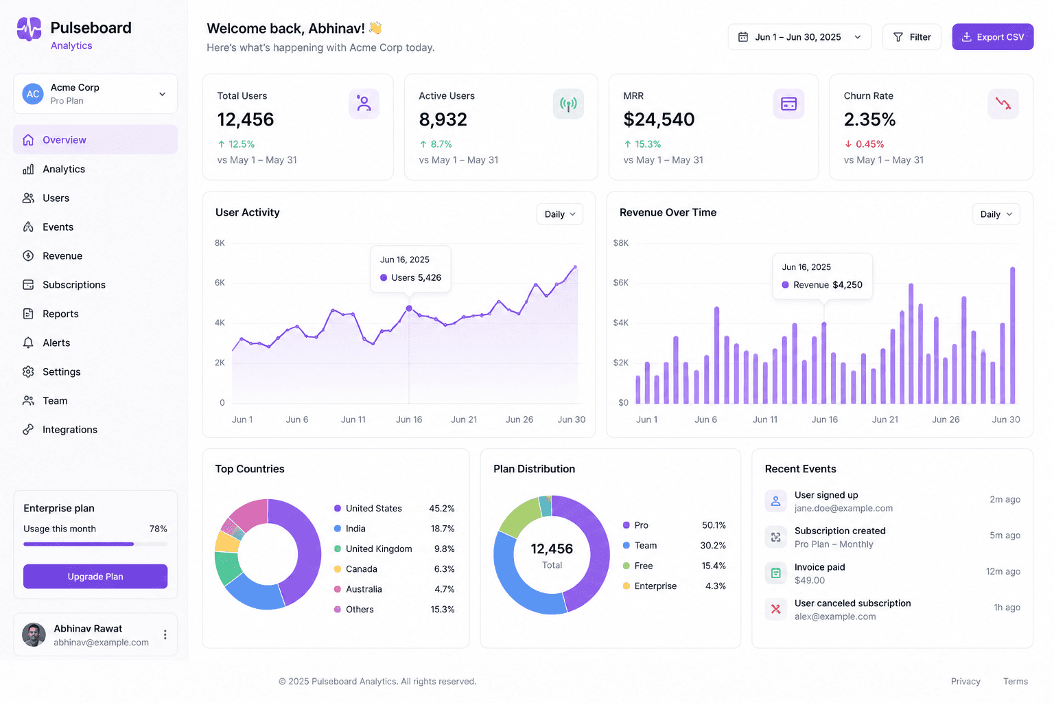Click the Settings gear icon
Viewport: 1054px width, 703px height.
(28, 371)
